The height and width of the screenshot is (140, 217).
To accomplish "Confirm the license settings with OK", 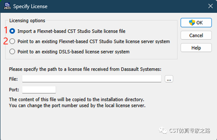I will click(x=196, y=22).
